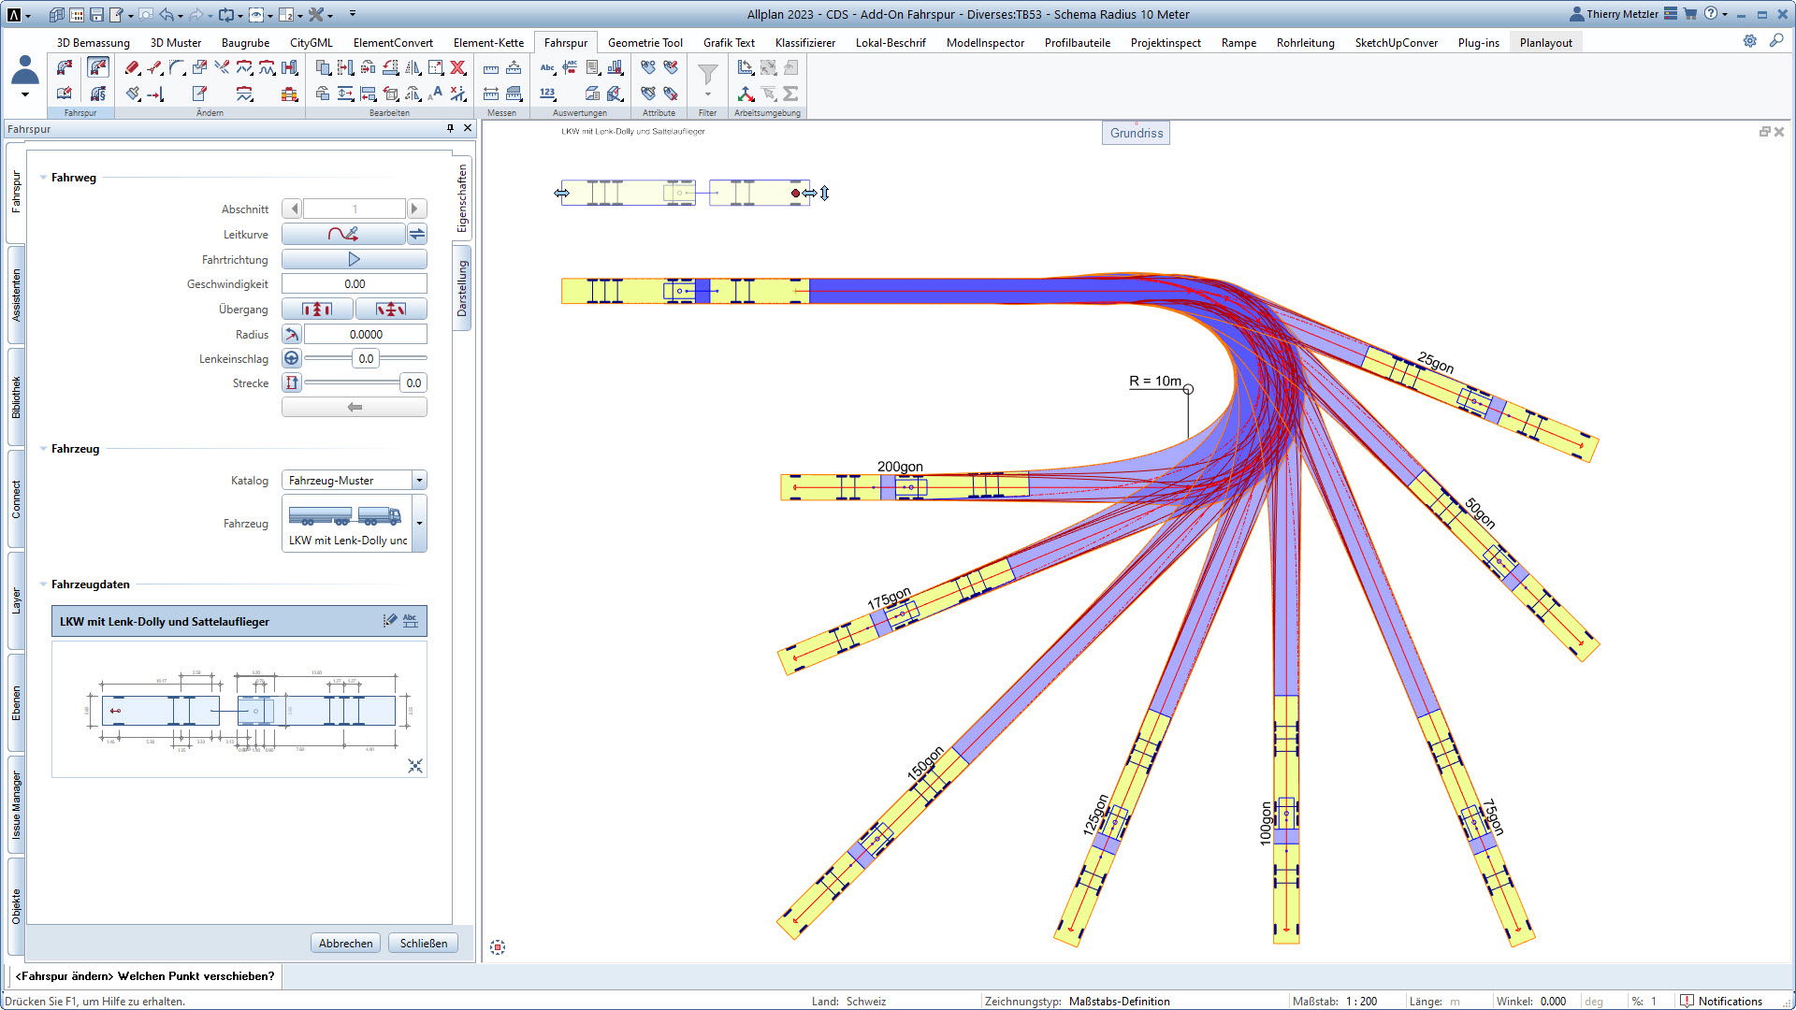Image resolution: width=1796 pixels, height=1010 pixels.
Task: Select the 3D Bemessung measurement tool
Action: coord(93,42)
